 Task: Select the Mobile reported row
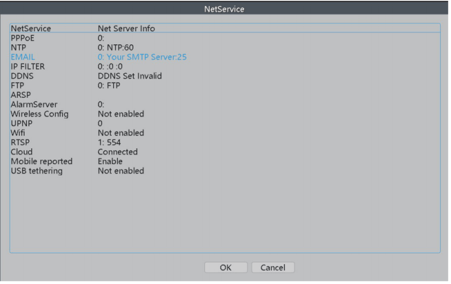click(41, 162)
